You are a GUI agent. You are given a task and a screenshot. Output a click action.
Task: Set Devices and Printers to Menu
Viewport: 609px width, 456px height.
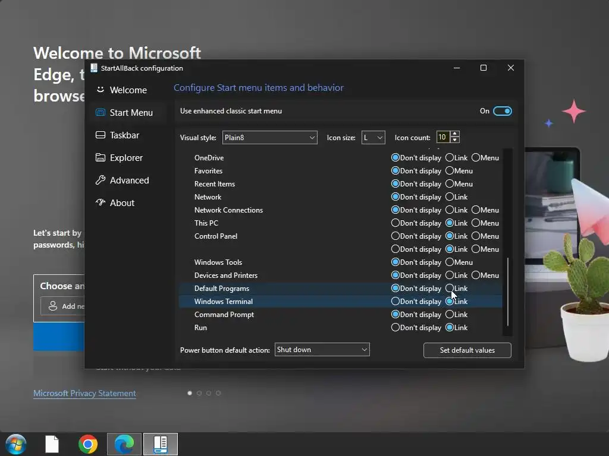(476, 275)
